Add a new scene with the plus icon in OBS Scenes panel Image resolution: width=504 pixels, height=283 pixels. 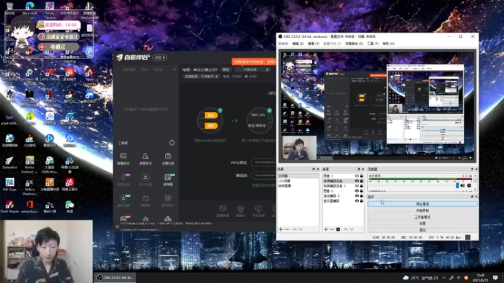click(x=280, y=230)
